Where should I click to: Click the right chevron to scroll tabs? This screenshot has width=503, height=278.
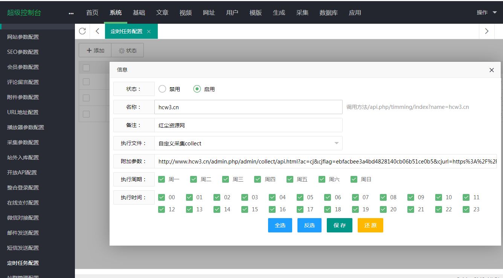click(486, 31)
